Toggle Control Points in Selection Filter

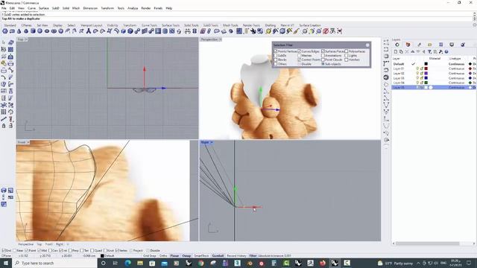(x=300, y=60)
